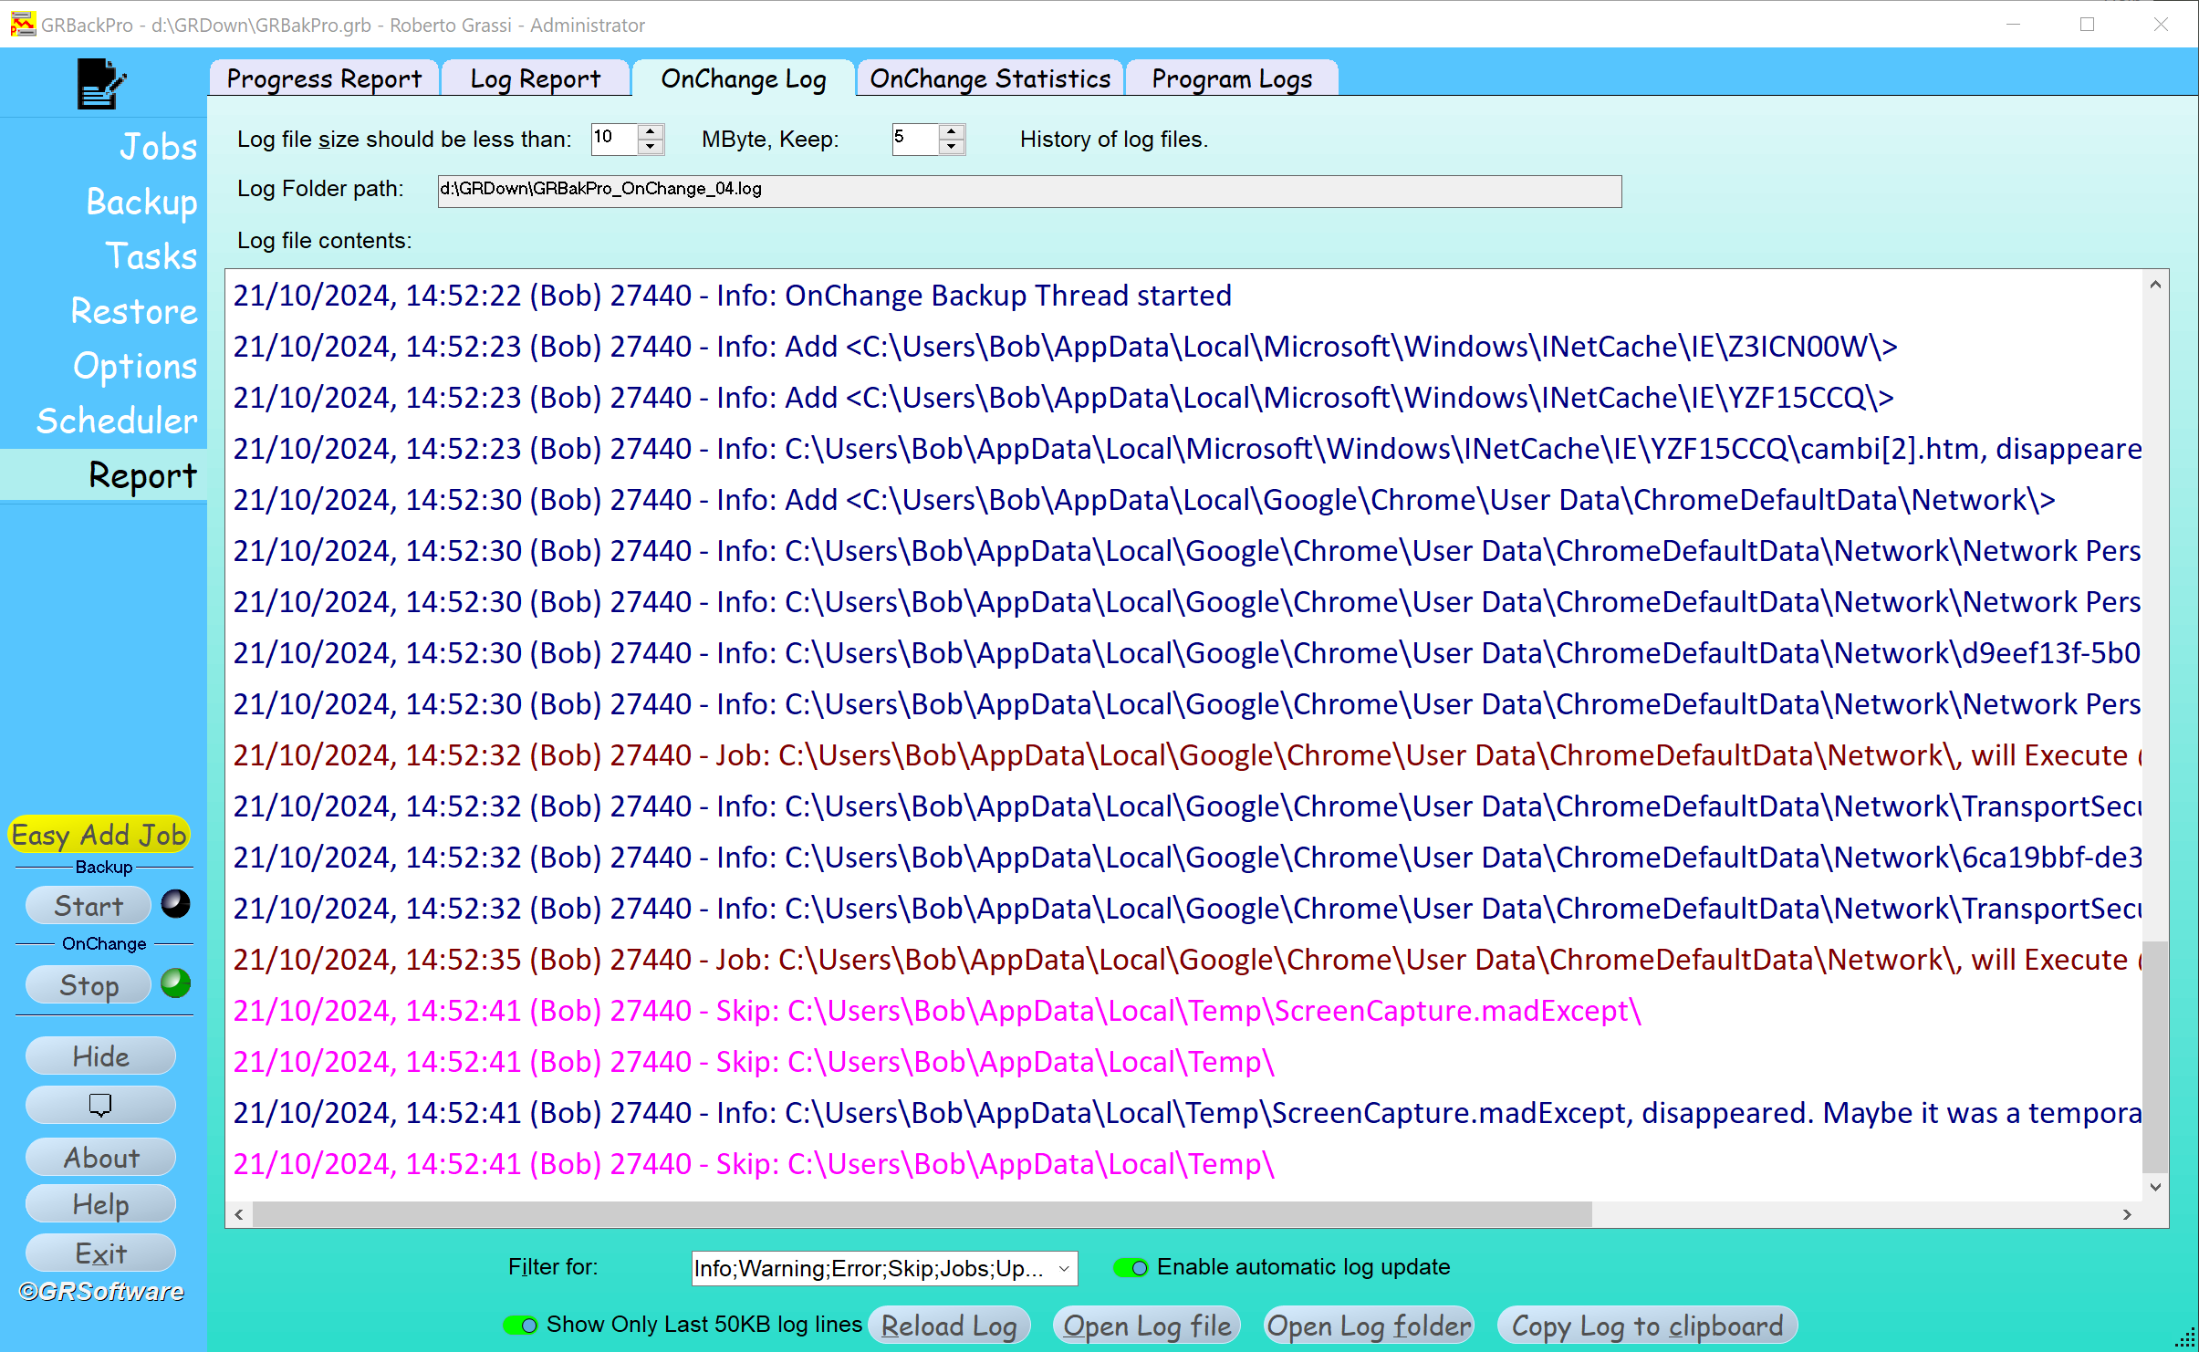2199x1352 pixels.
Task: Click the Easy Add Job button
Action: (x=99, y=834)
